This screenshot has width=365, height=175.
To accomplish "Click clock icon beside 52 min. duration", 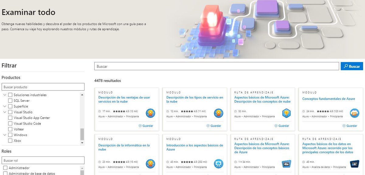I will 236,111.
